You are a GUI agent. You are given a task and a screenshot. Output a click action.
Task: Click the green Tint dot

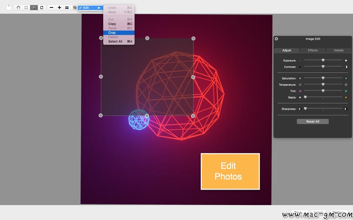coord(346,91)
